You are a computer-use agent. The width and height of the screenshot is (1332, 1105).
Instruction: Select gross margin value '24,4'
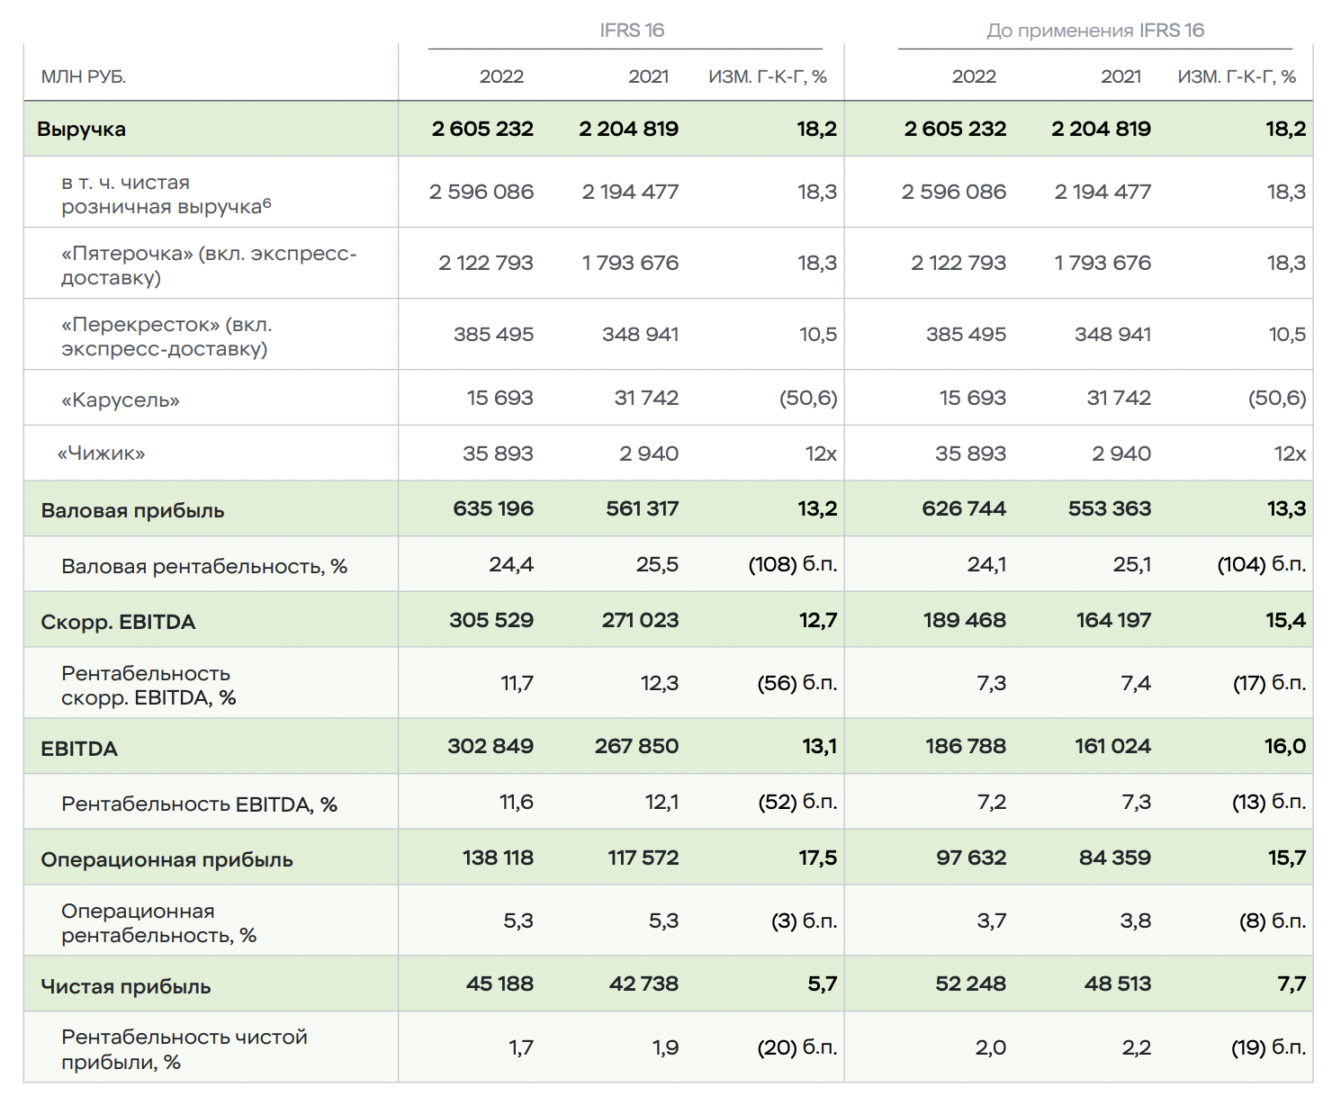point(511,564)
